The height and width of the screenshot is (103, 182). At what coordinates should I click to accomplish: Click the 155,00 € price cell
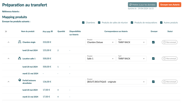tap(47, 50)
